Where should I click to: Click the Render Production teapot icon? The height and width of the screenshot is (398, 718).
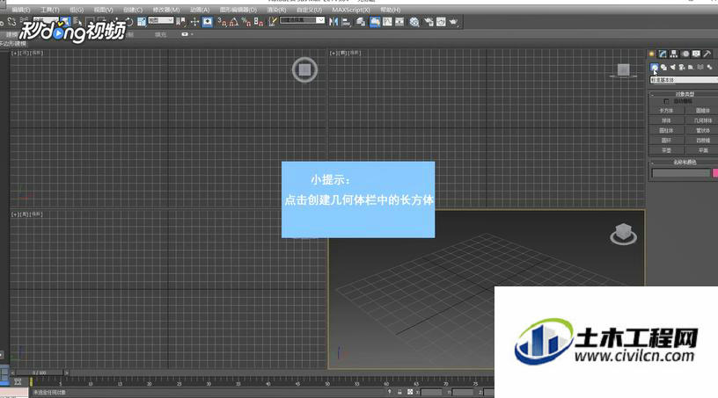[454, 21]
